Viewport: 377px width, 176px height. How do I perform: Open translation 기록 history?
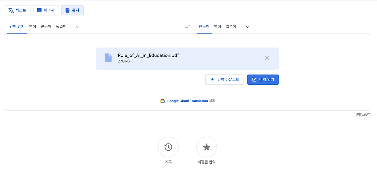coord(168,147)
